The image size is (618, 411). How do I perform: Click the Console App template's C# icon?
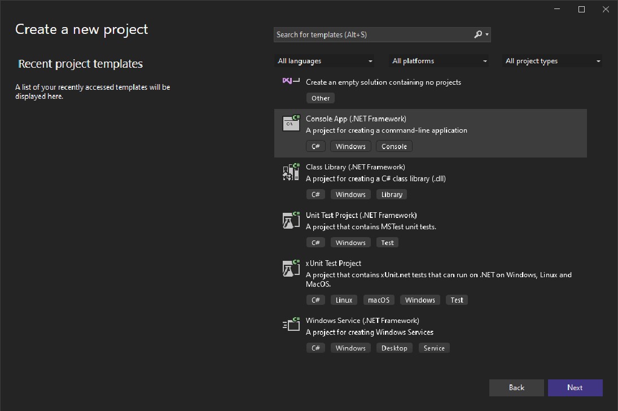291,123
